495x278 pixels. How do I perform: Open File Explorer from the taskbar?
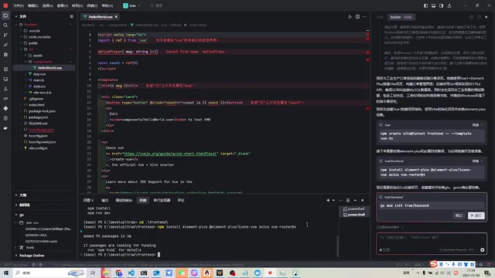(x=106, y=273)
